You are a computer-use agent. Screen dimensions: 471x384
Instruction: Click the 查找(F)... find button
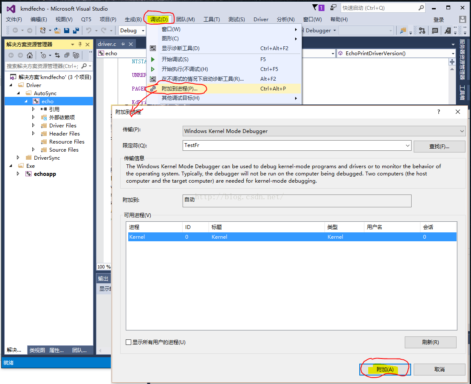[439, 146]
